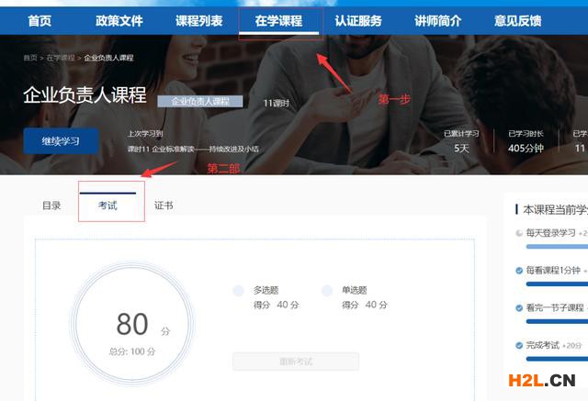Click the 单选题 circle icon
The width and height of the screenshot is (588, 401).
point(327,291)
